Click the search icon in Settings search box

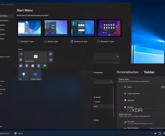click(111, 81)
